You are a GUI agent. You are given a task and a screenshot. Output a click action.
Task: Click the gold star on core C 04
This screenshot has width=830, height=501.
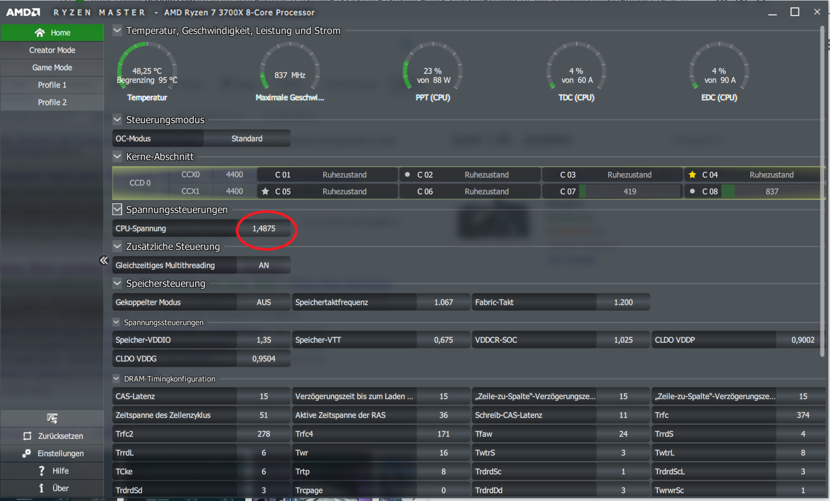tap(692, 174)
